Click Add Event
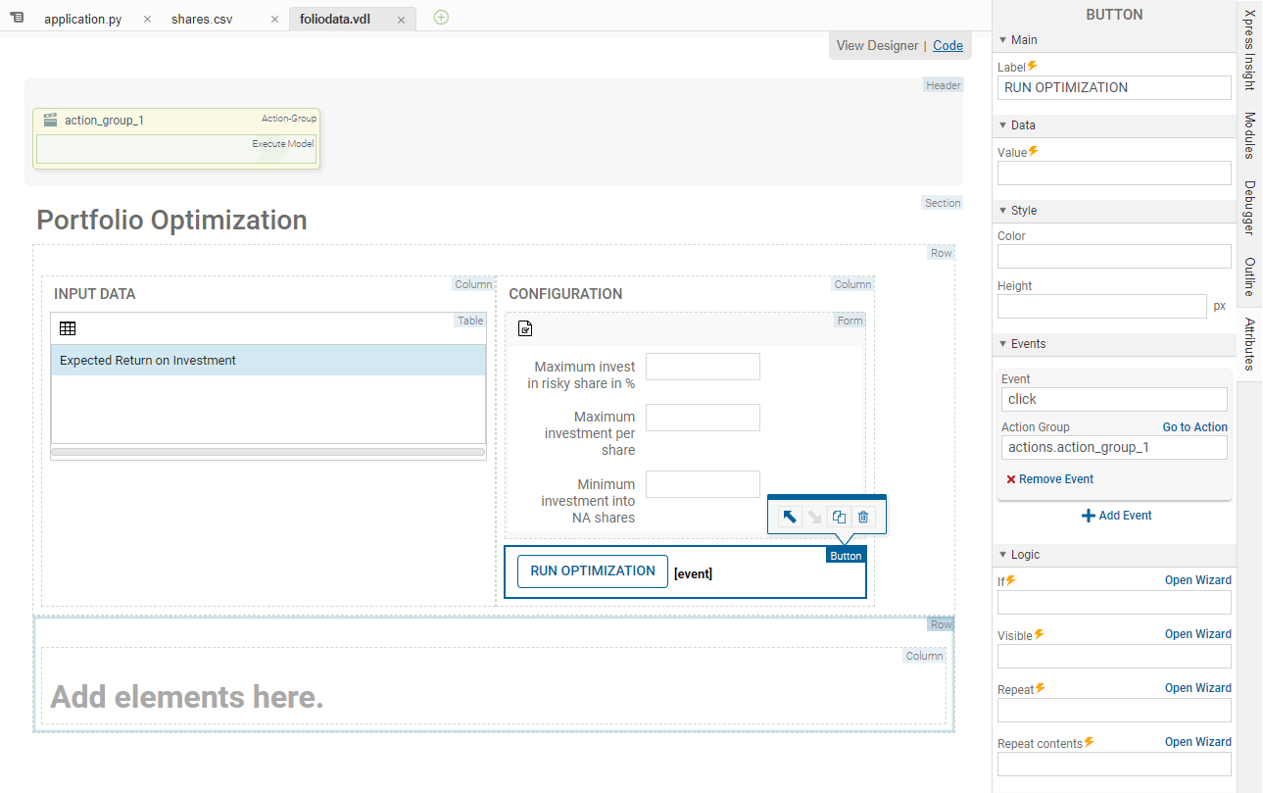 point(1116,516)
